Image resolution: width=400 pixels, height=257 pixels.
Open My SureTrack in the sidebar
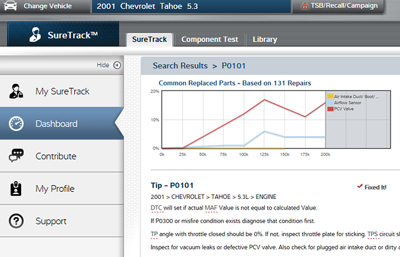tap(62, 91)
